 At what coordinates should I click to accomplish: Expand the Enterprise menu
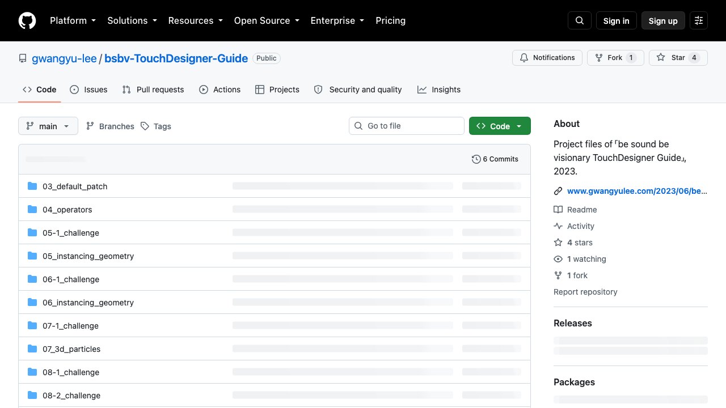coord(337,20)
